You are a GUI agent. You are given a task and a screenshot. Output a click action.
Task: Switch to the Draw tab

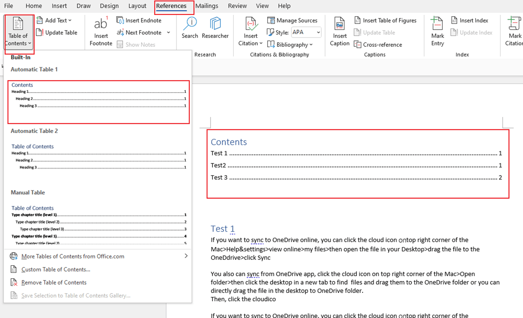coord(83,6)
